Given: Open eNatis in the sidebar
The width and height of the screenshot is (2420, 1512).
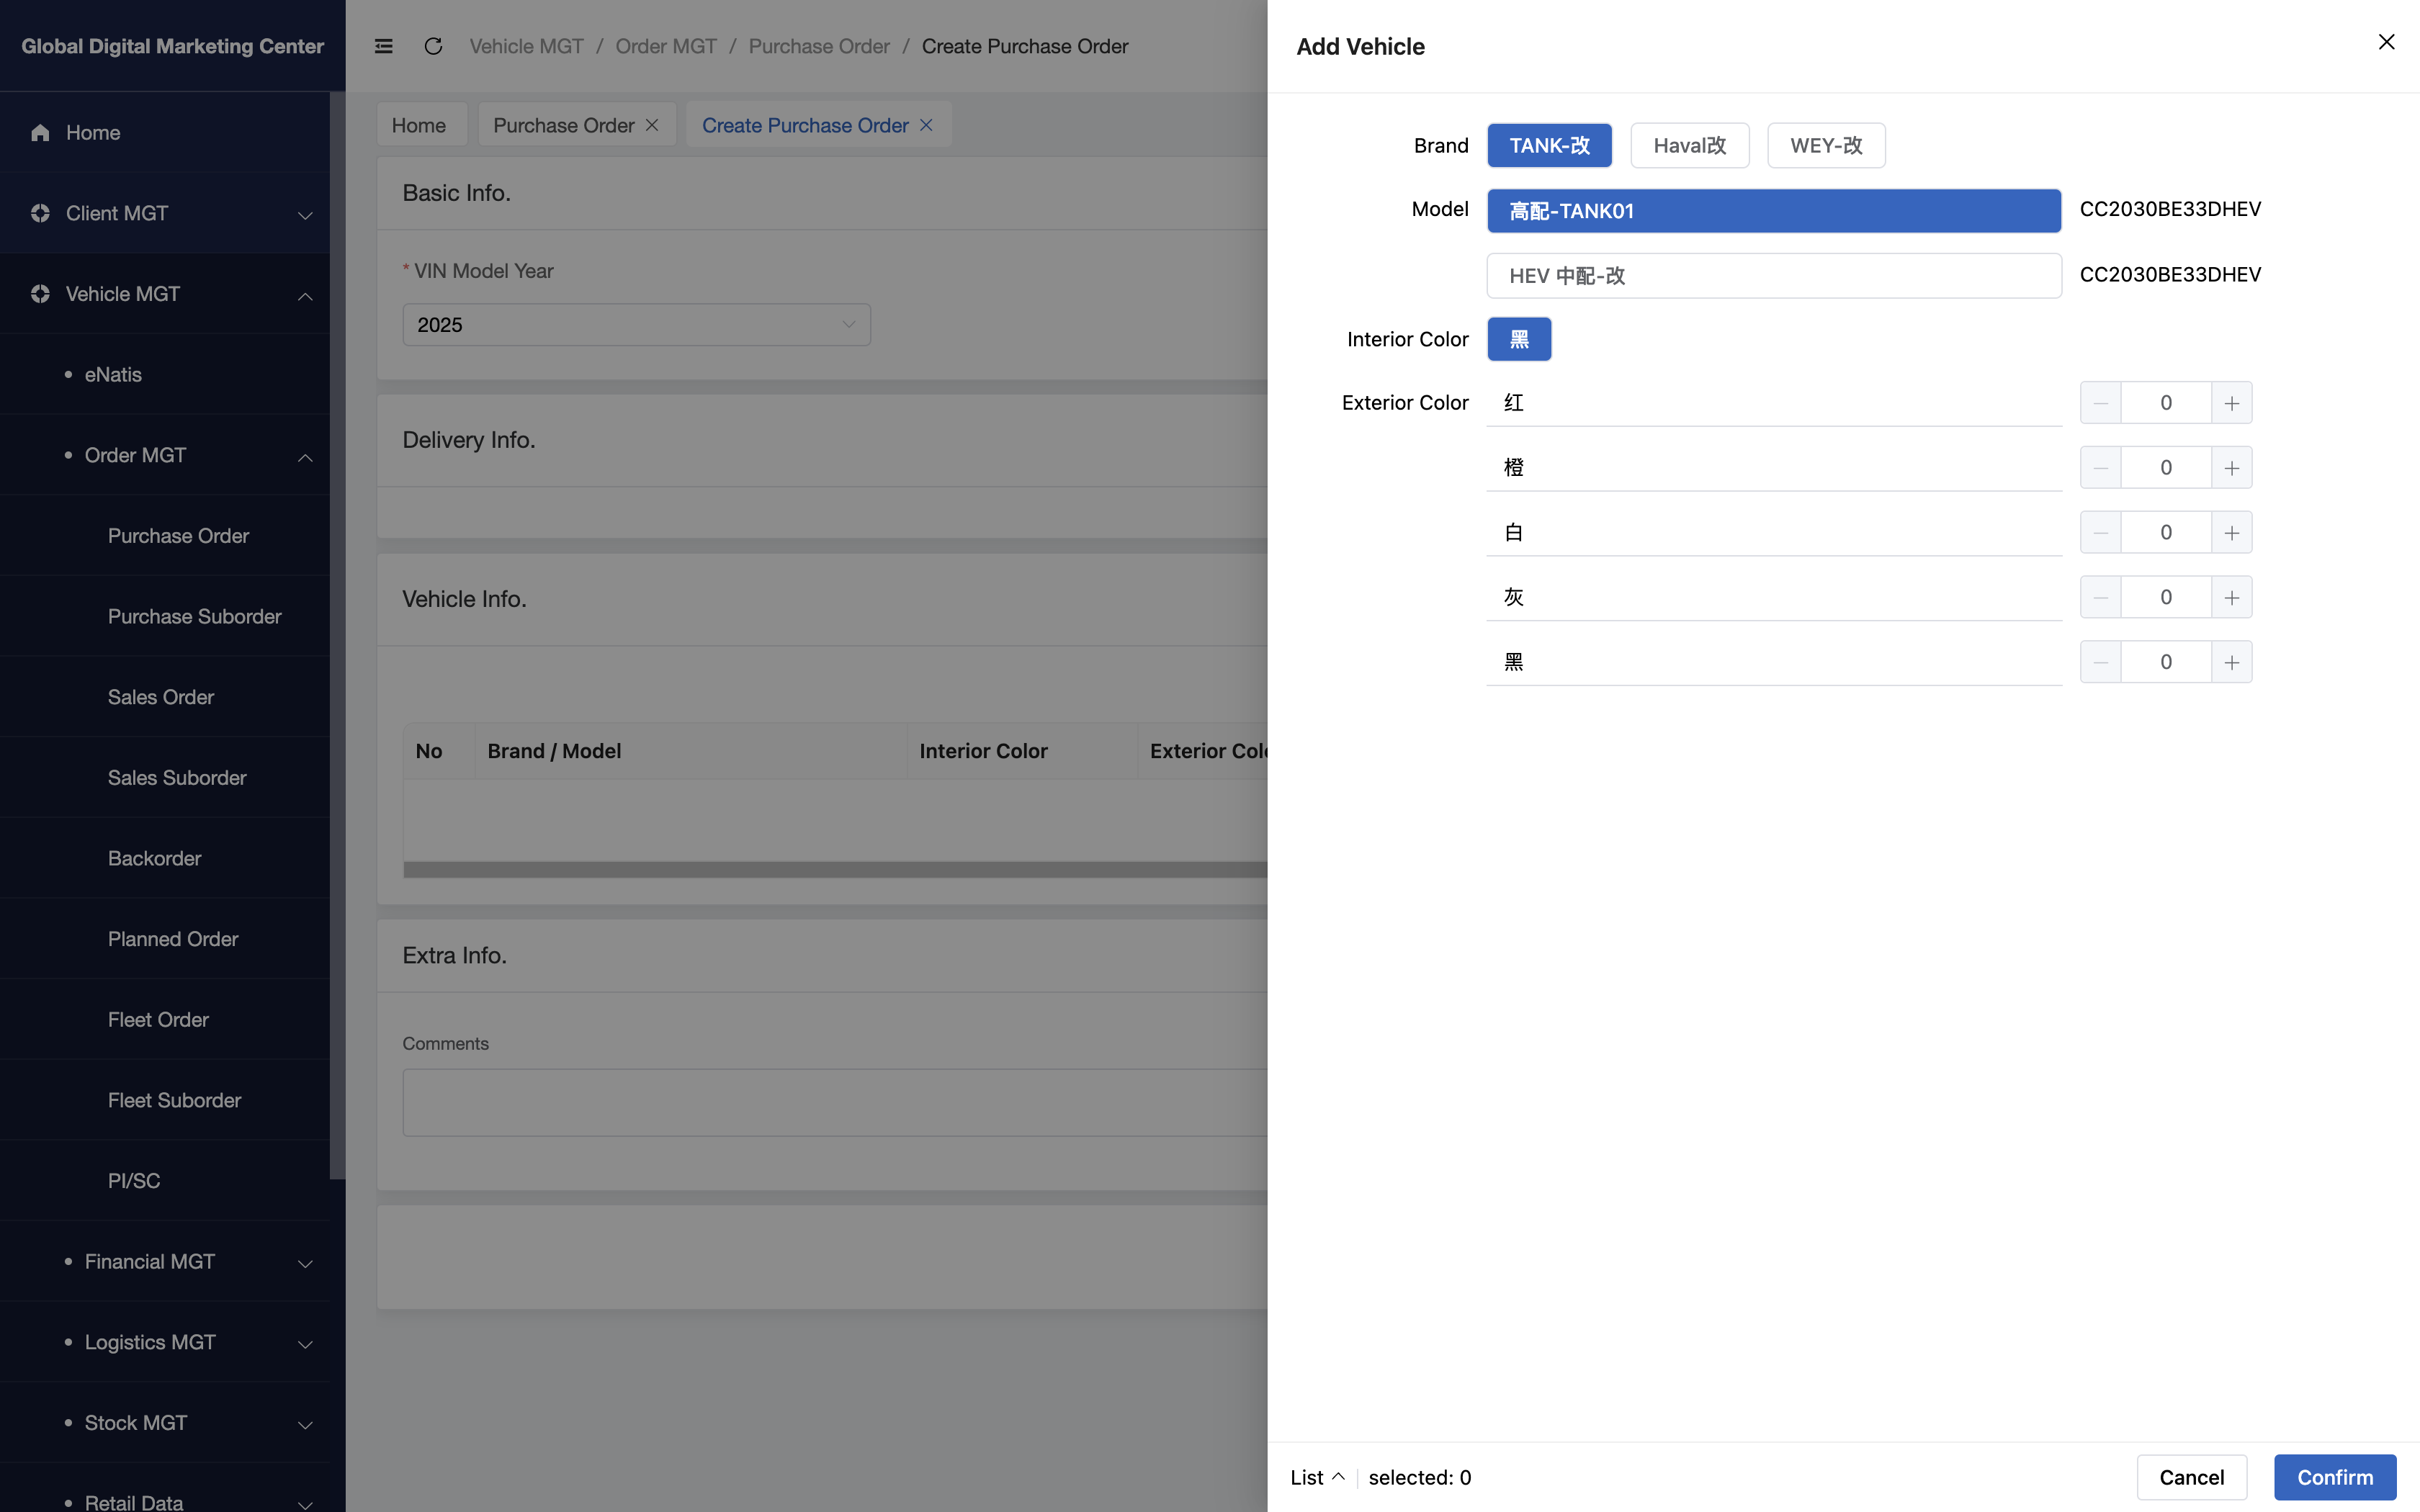Looking at the screenshot, I should click(165, 375).
